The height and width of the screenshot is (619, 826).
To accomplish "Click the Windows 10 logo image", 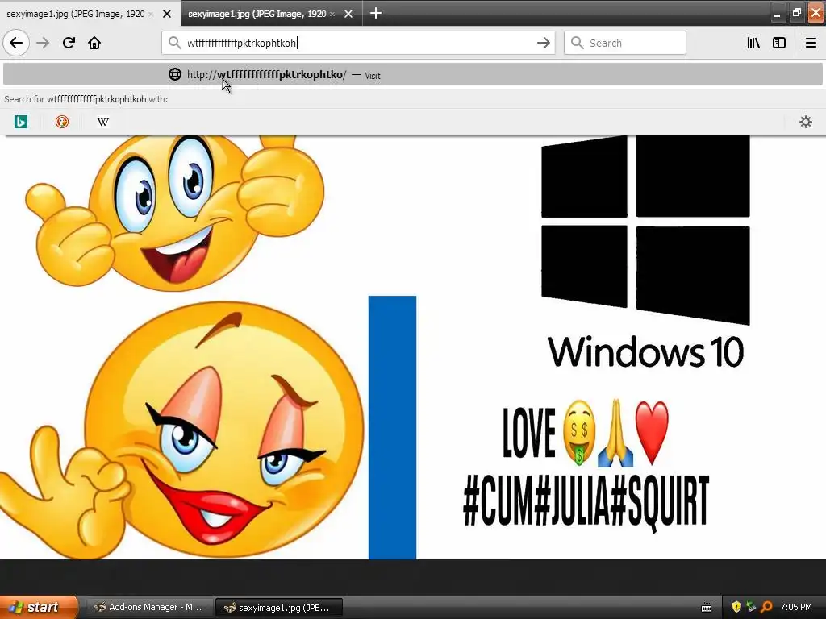I will (x=645, y=251).
